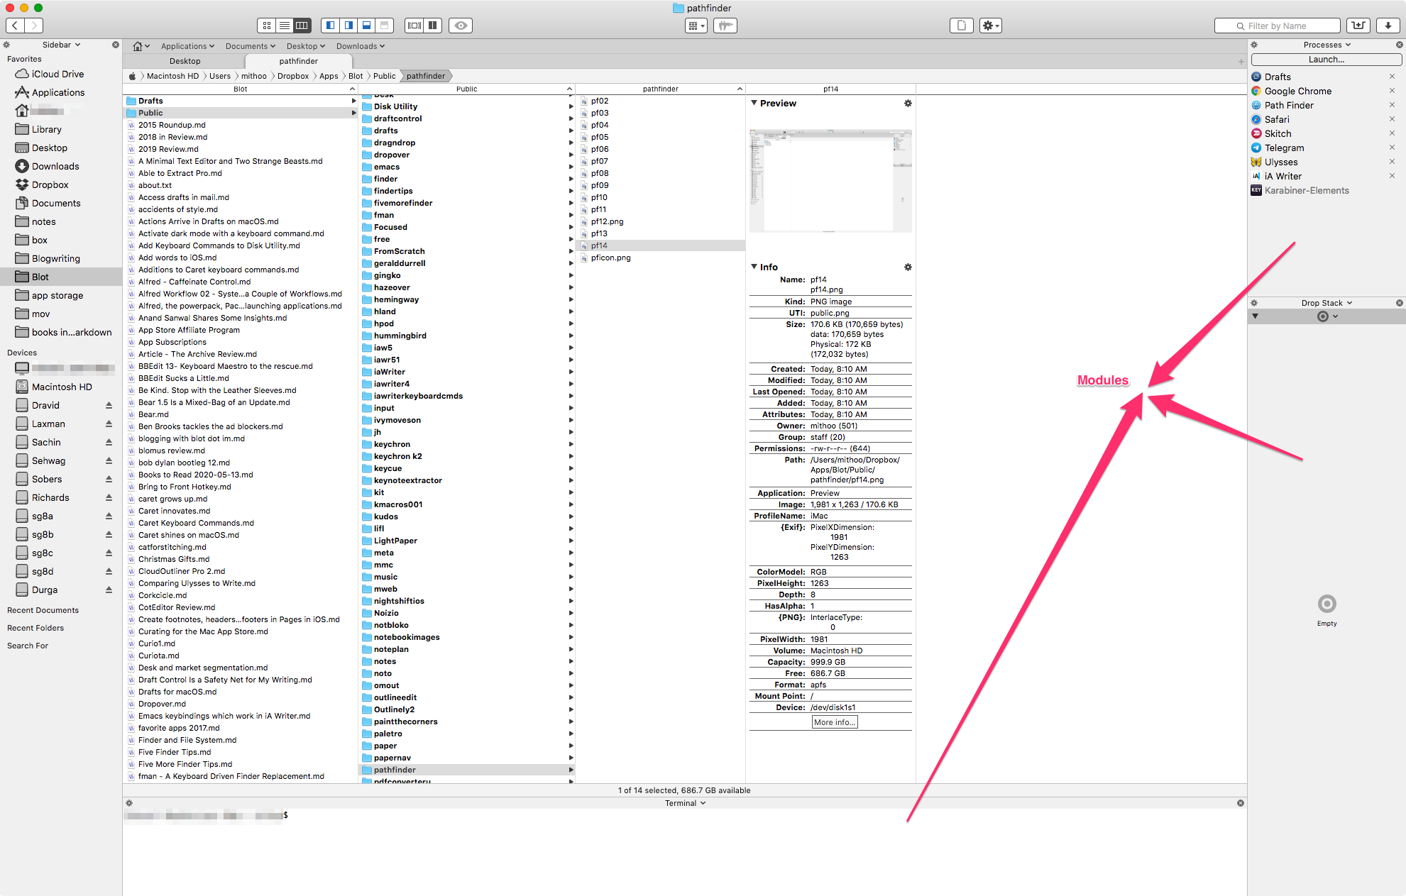Viewport: 1406px width, 896px height.
Task: Click the Apple icon in path bar
Action: [132, 76]
